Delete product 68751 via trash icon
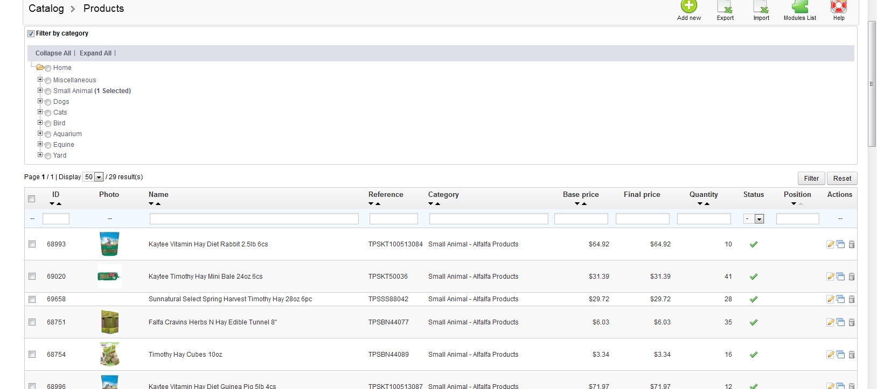Image resolution: width=884 pixels, height=389 pixels. point(852,322)
